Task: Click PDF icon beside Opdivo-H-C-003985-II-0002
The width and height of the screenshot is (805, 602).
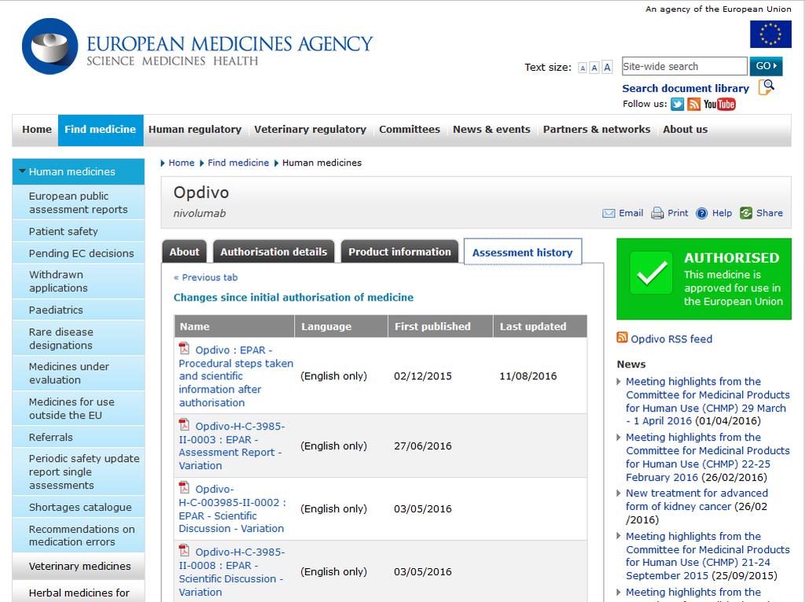Action: click(184, 487)
